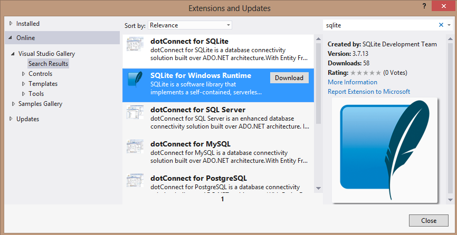This screenshot has height=235, width=457.
Task: Click the SQLite for Windows Runtime feather icon
Action: point(135,80)
